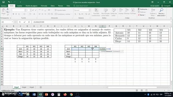This screenshot has height=97, width=173.
Task: Click the insert function fx icon
Action: coord(29,22)
